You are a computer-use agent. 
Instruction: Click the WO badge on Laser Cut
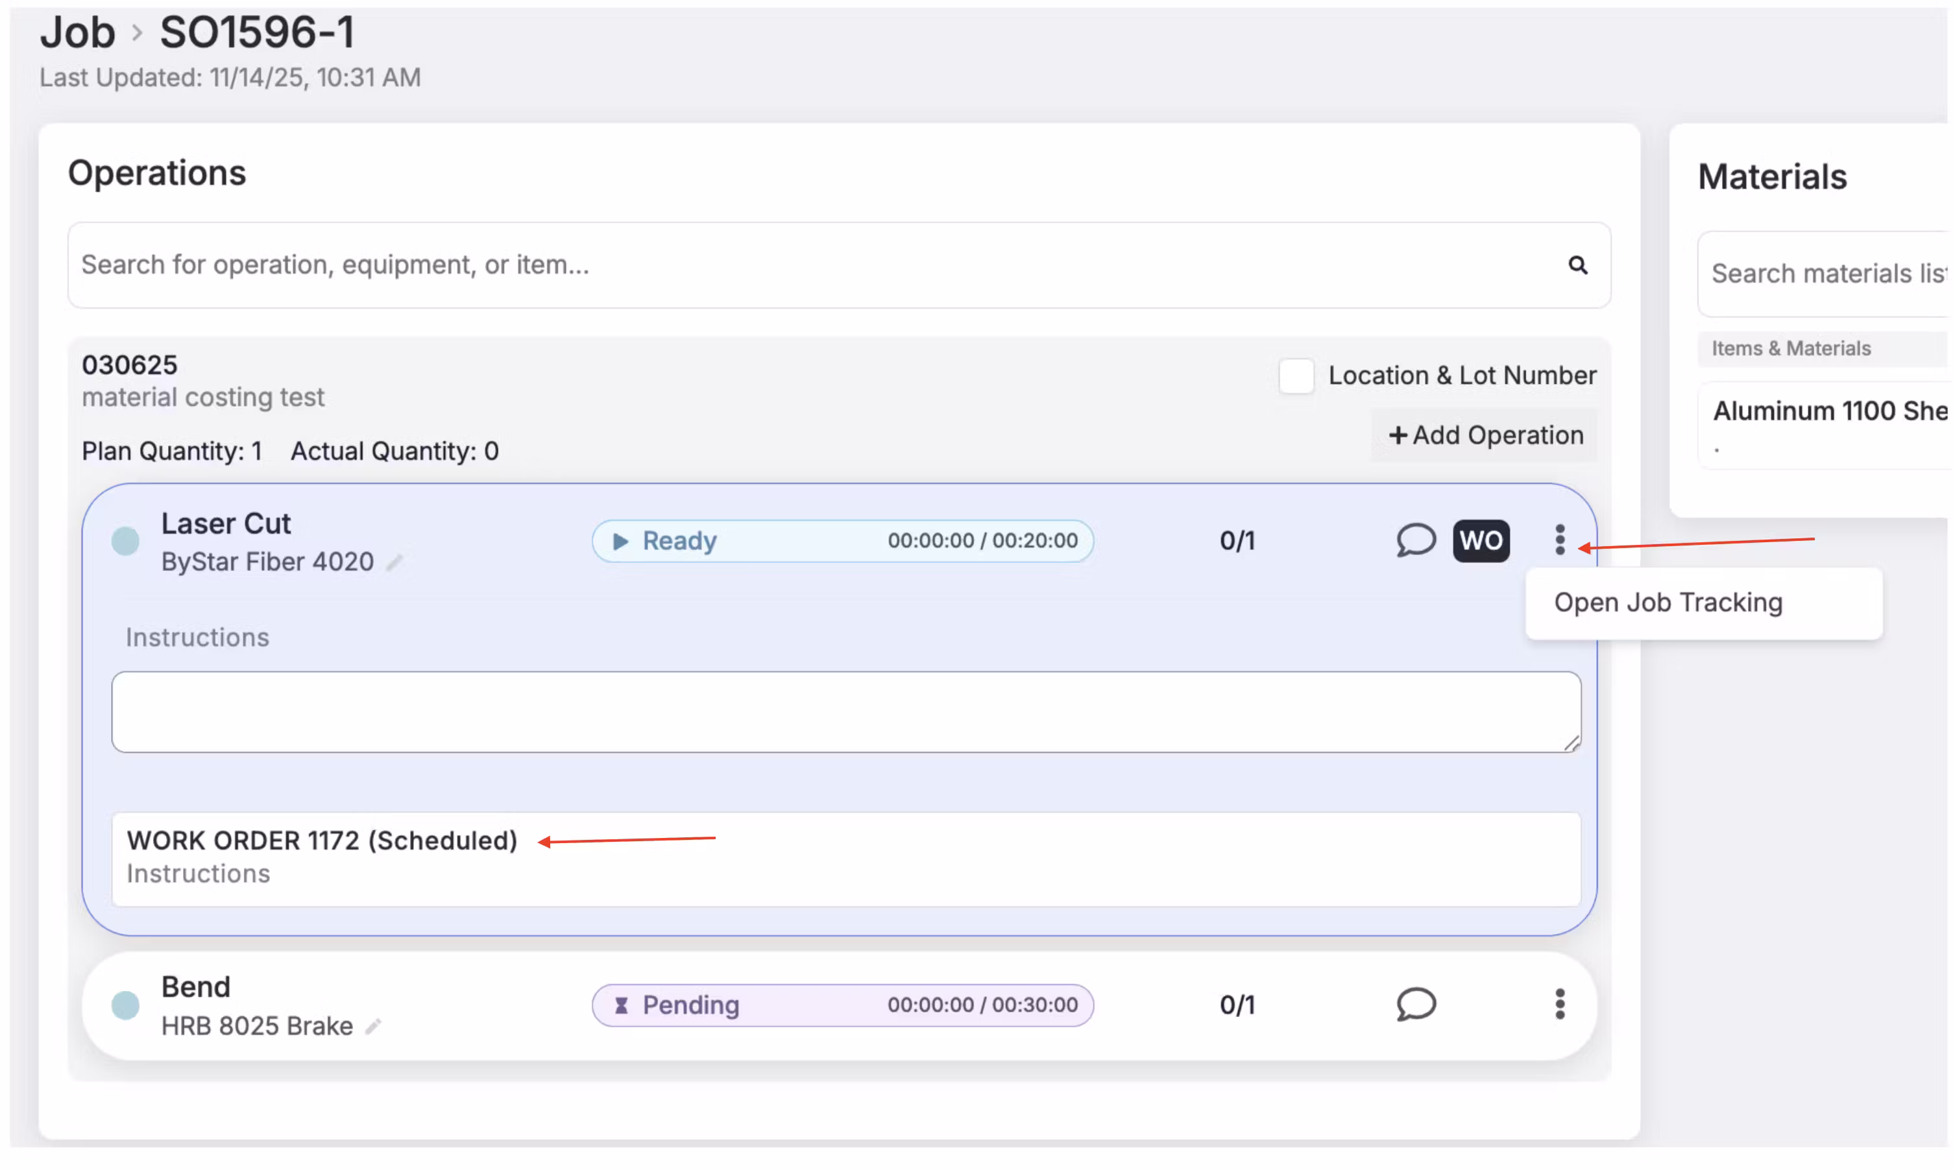(1481, 541)
